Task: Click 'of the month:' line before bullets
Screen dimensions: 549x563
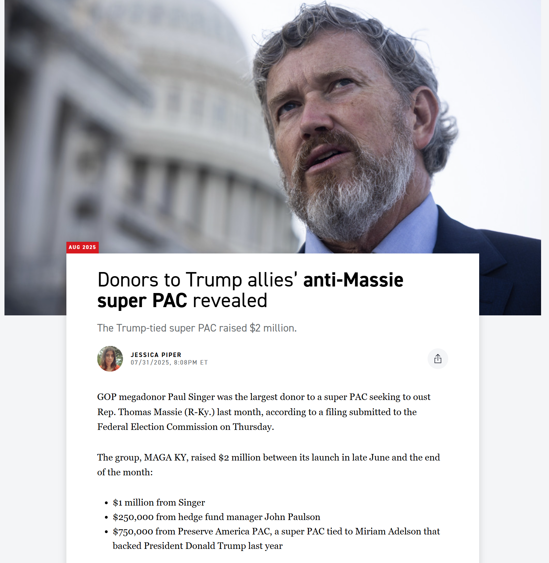Action: click(x=125, y=472)
